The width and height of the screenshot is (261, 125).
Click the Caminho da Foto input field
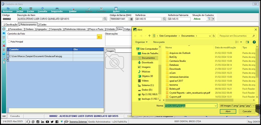pos(52,37)
